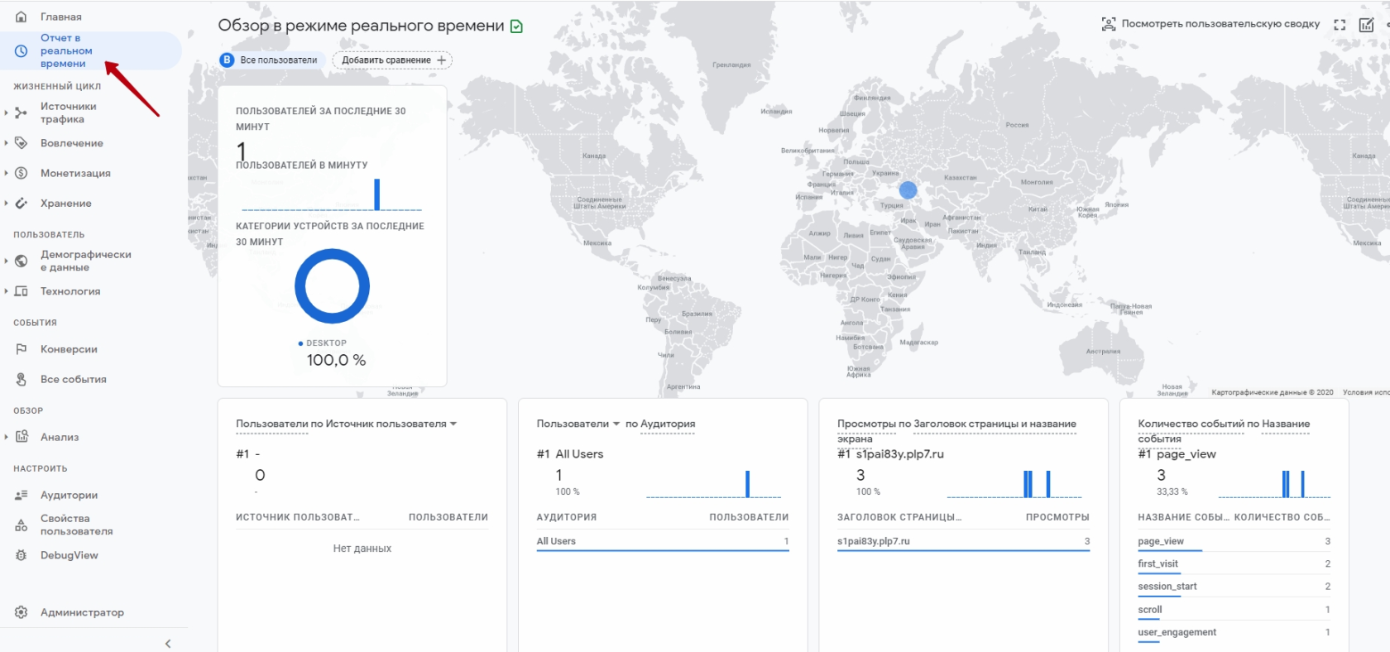Click the Источники трафика acquisition icon
1390x652 pixels.
point(22,113)
